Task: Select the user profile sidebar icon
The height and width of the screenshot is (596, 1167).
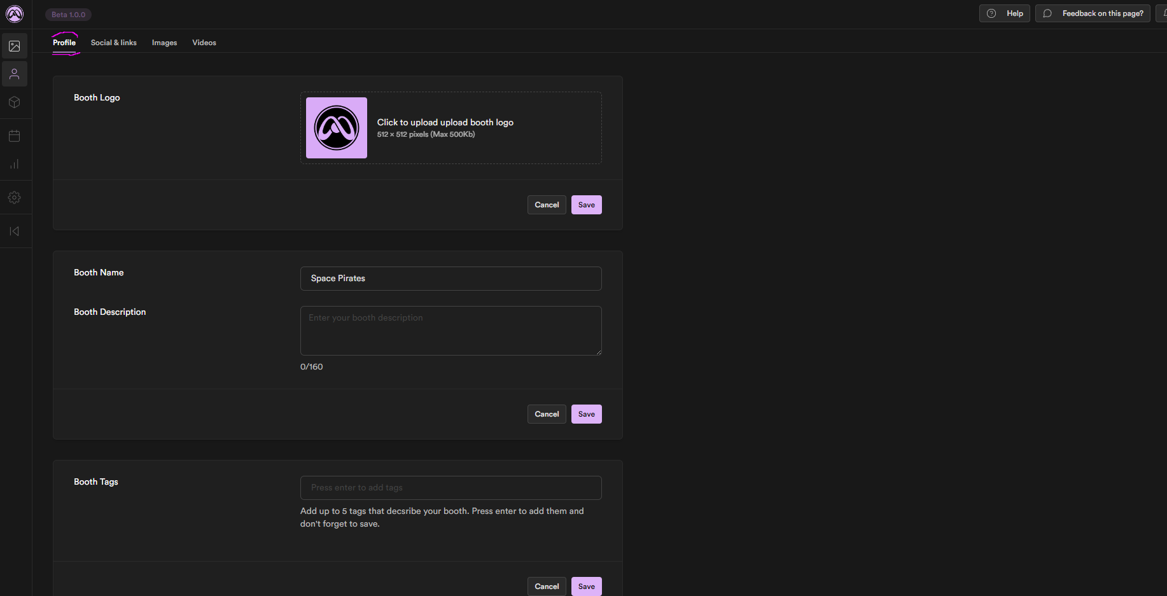Action: (x=15, y=74)
